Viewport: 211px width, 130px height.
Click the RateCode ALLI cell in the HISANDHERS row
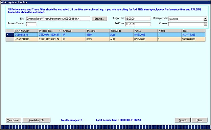(121, 39)
